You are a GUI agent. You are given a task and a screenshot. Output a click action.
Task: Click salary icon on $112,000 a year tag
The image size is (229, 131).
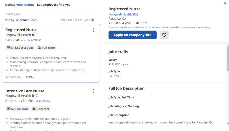[x=9, y=48]
